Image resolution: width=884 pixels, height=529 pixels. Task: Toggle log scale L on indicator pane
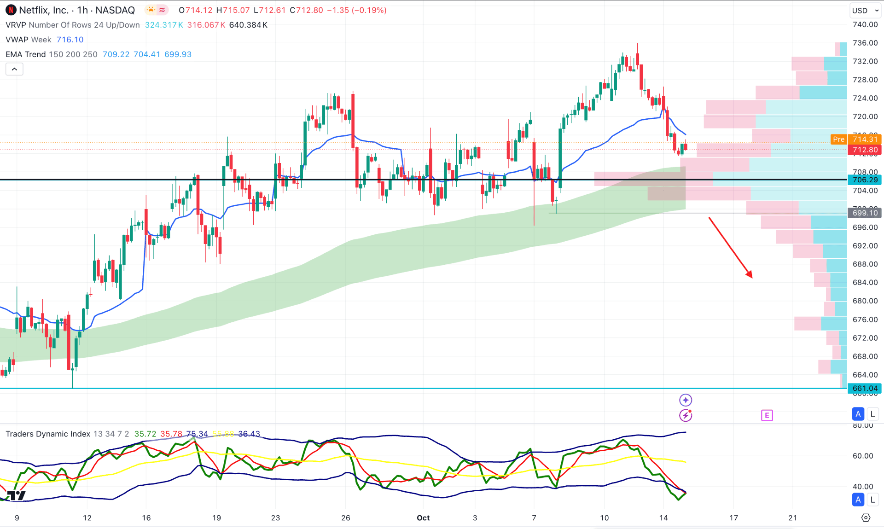point(872,500)
